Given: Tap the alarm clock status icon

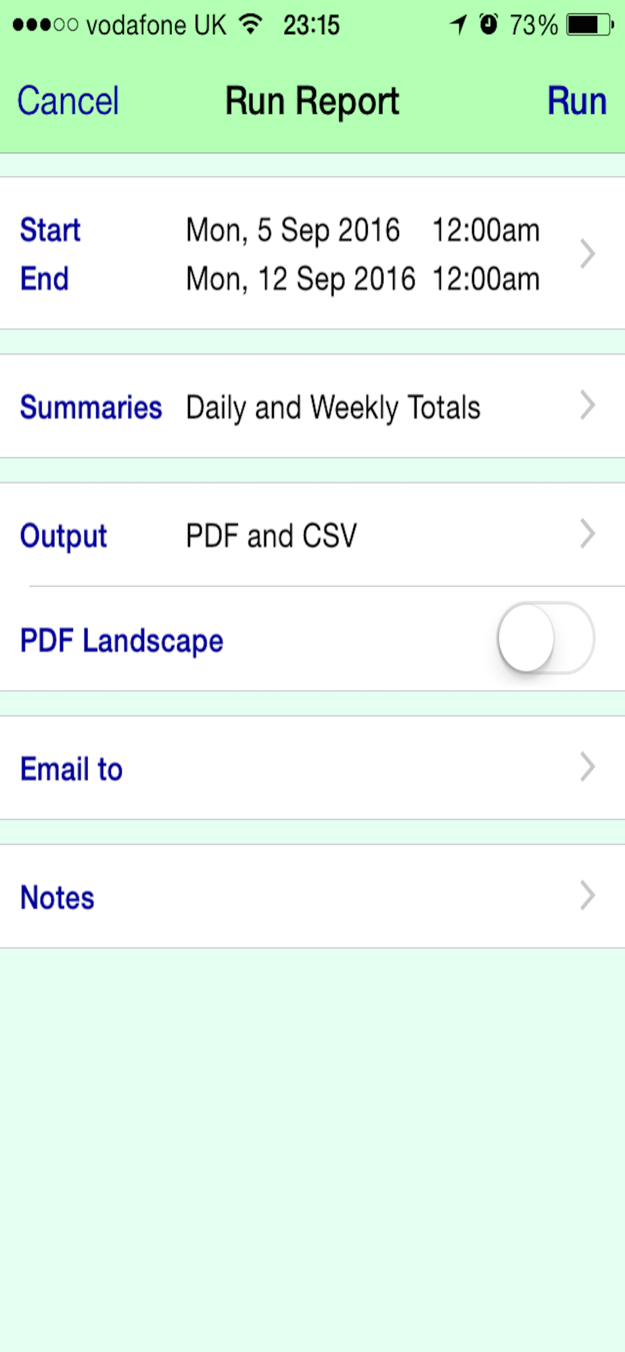Looking at the screenshot, I should point(488,25).
